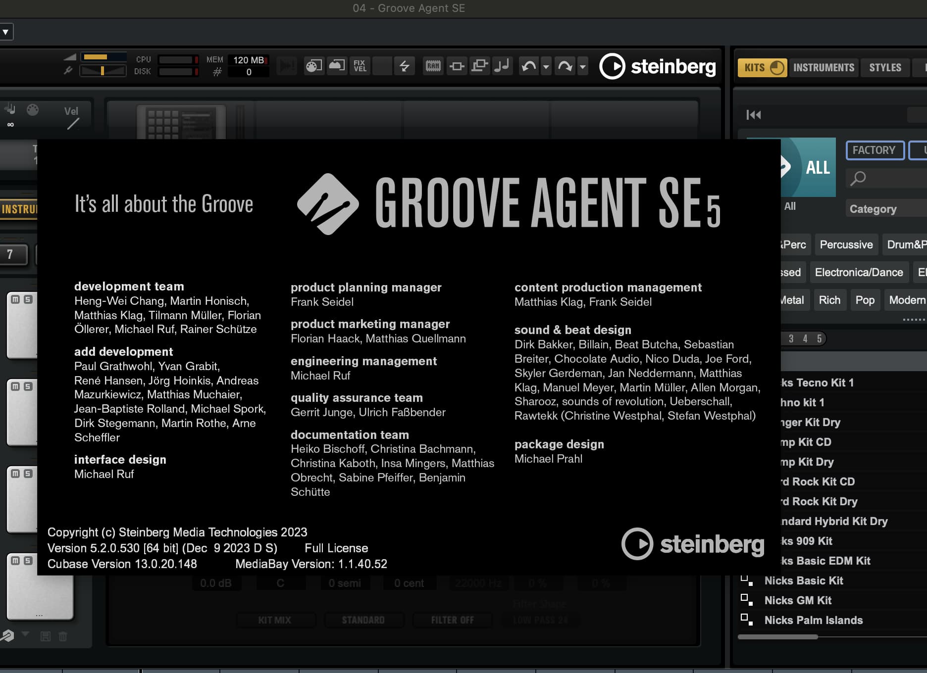Viewport: 927px width, 673px height.
Task: Click the Steinberg logo in the plugin toolbar
Action: pos(658,66)
